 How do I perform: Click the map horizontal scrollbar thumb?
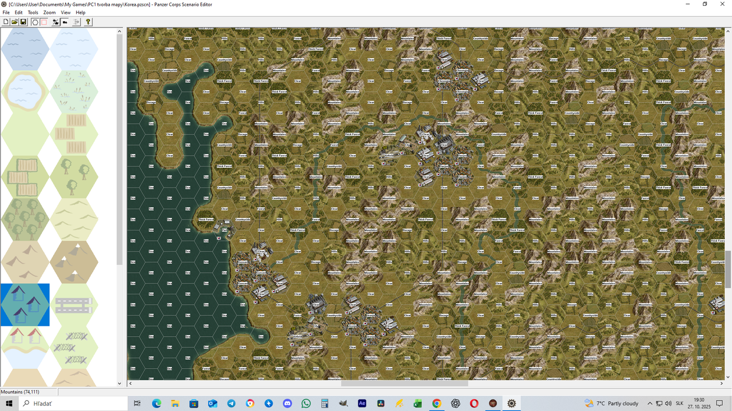pyautogui.click(x=405, y=384)
